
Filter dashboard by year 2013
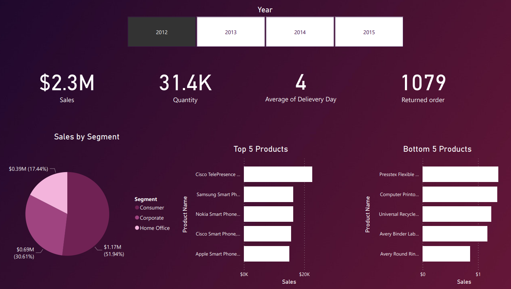[x=231, y=32]
